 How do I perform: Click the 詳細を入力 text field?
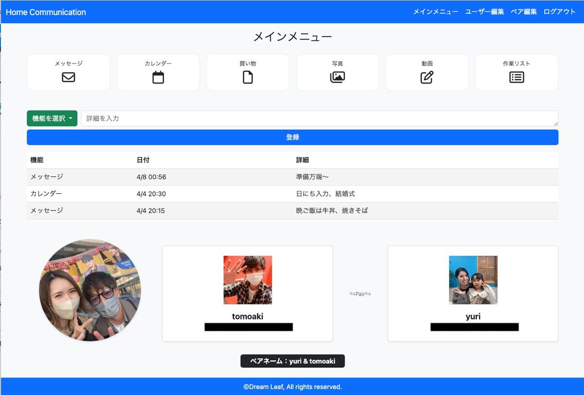coord(320,118)
